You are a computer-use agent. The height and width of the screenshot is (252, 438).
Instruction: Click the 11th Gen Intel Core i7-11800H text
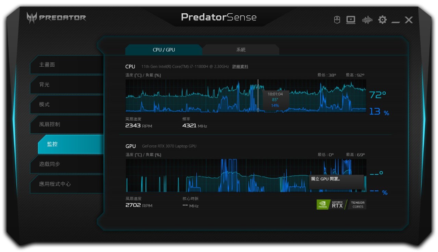click(x=185, y=67)
